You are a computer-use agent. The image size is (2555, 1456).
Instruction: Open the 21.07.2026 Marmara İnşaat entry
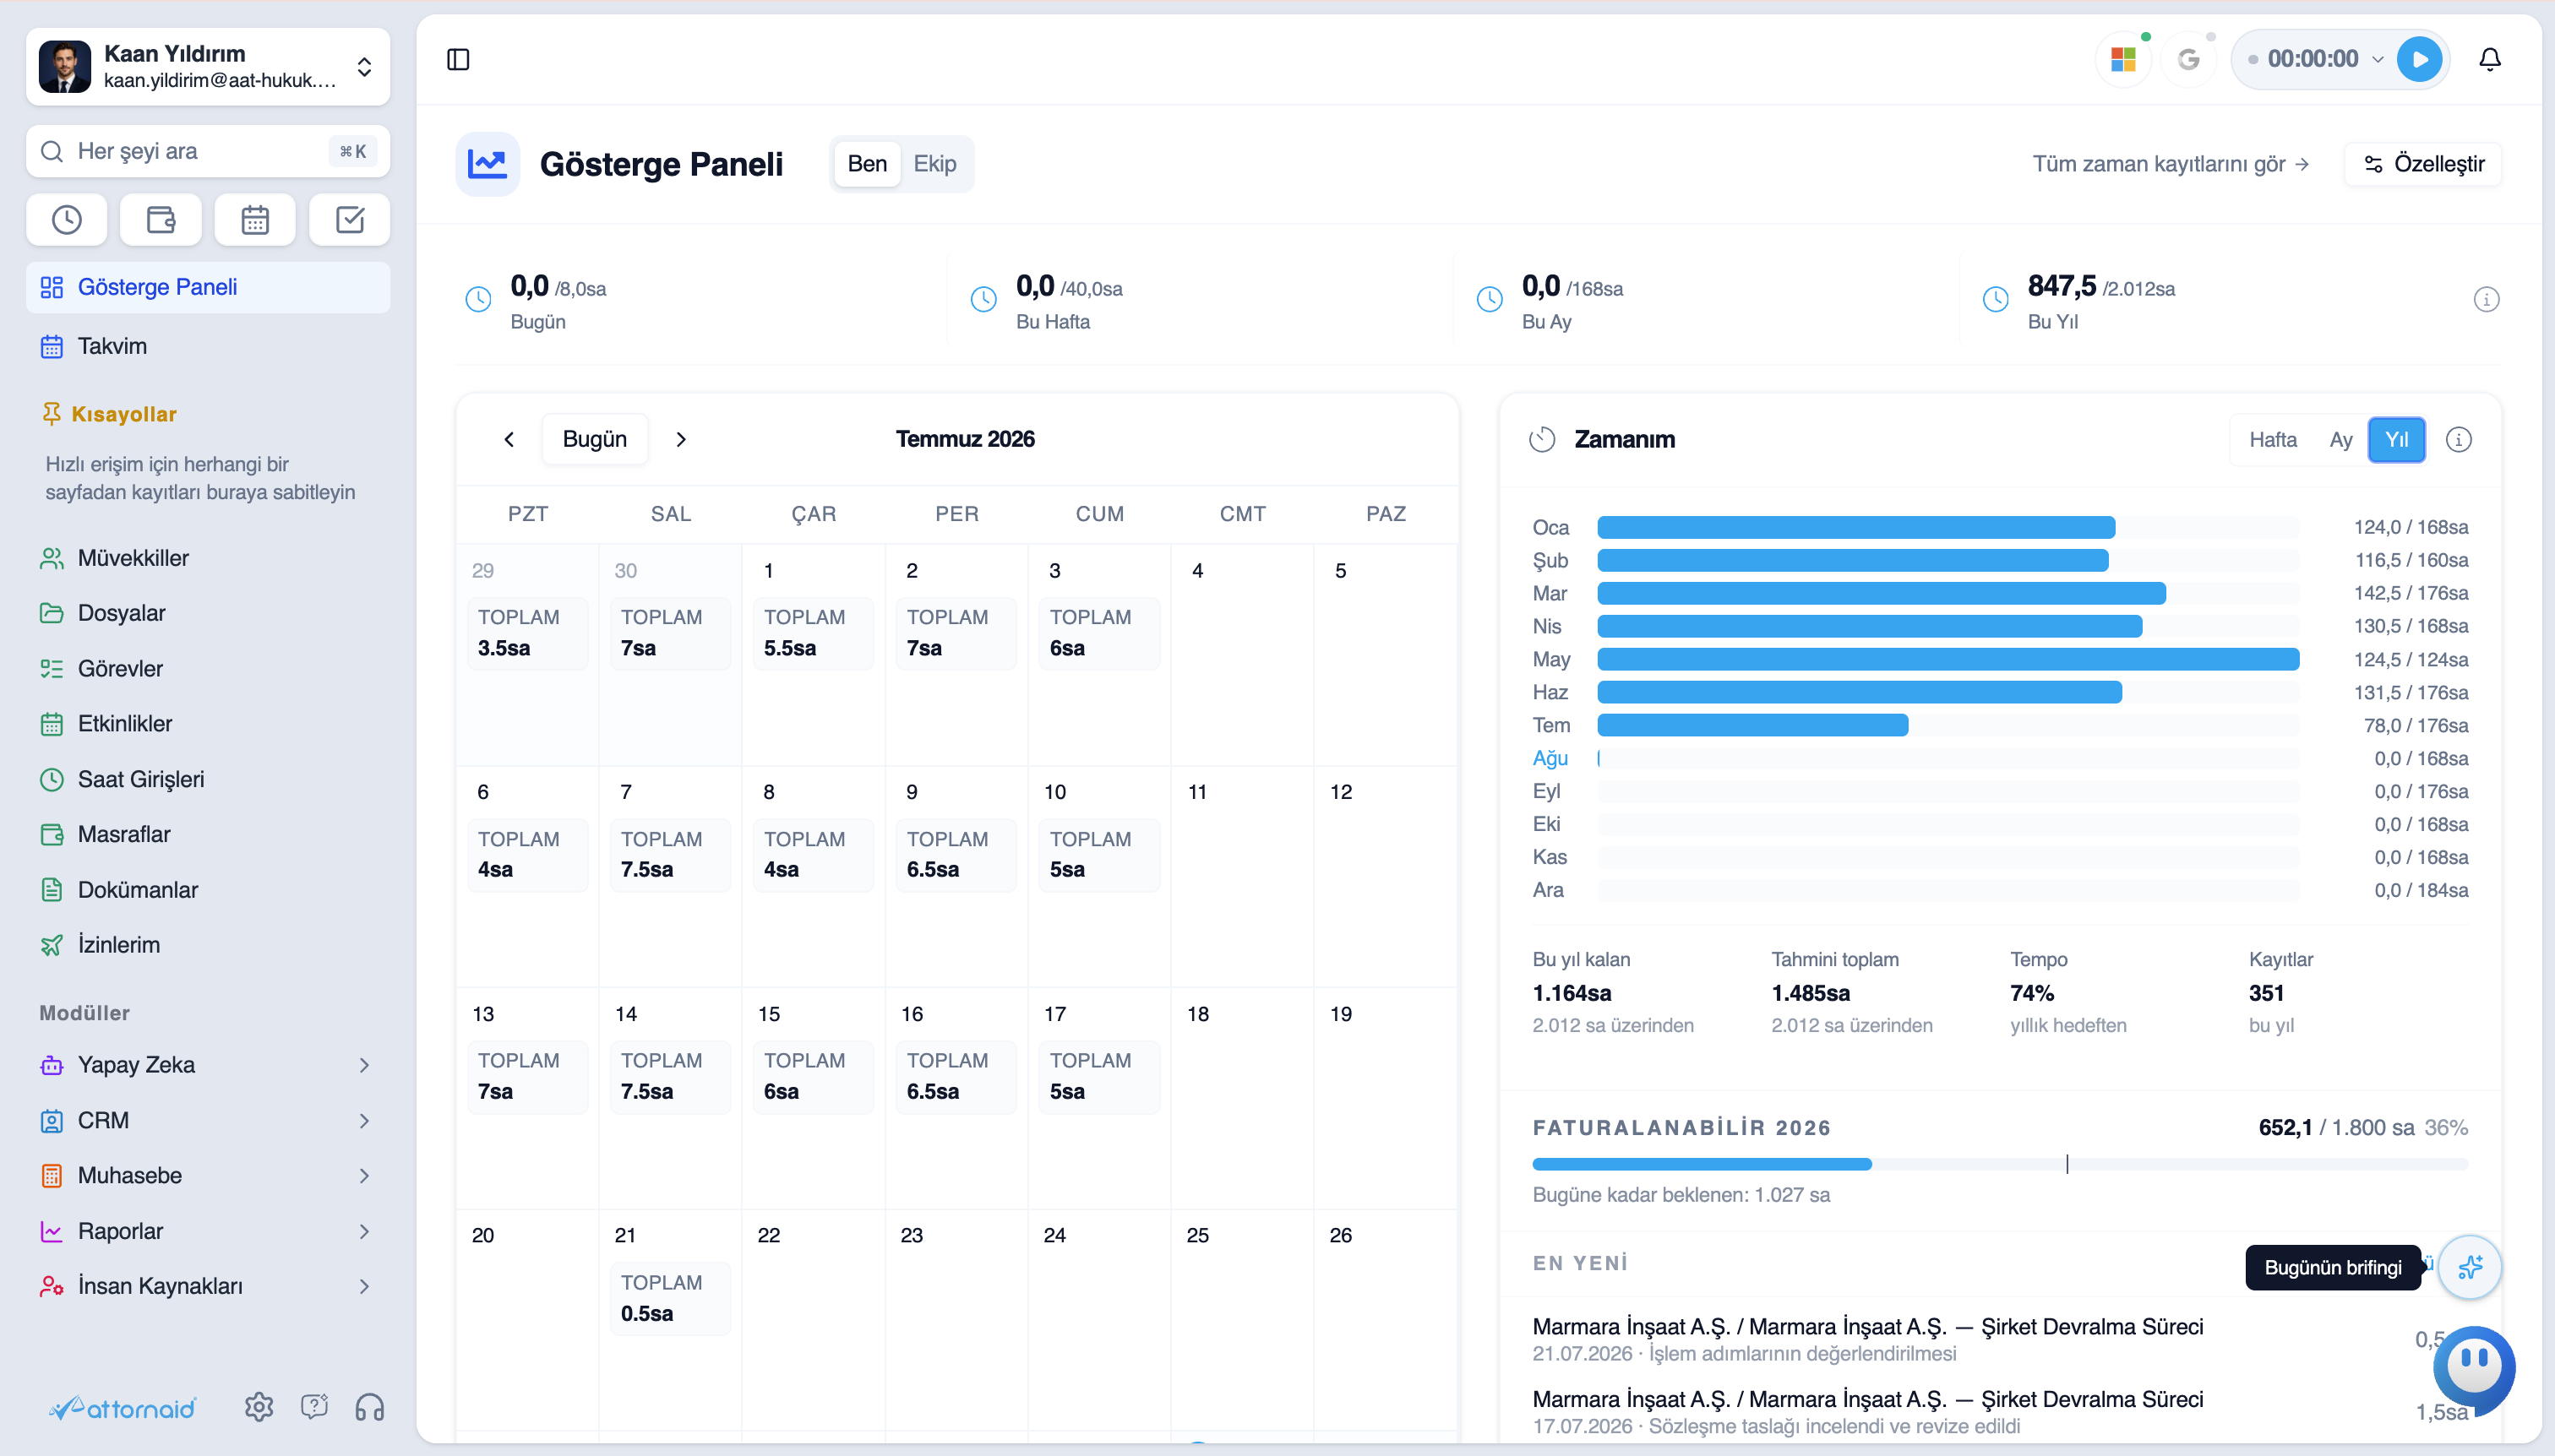[2000, 1338]
